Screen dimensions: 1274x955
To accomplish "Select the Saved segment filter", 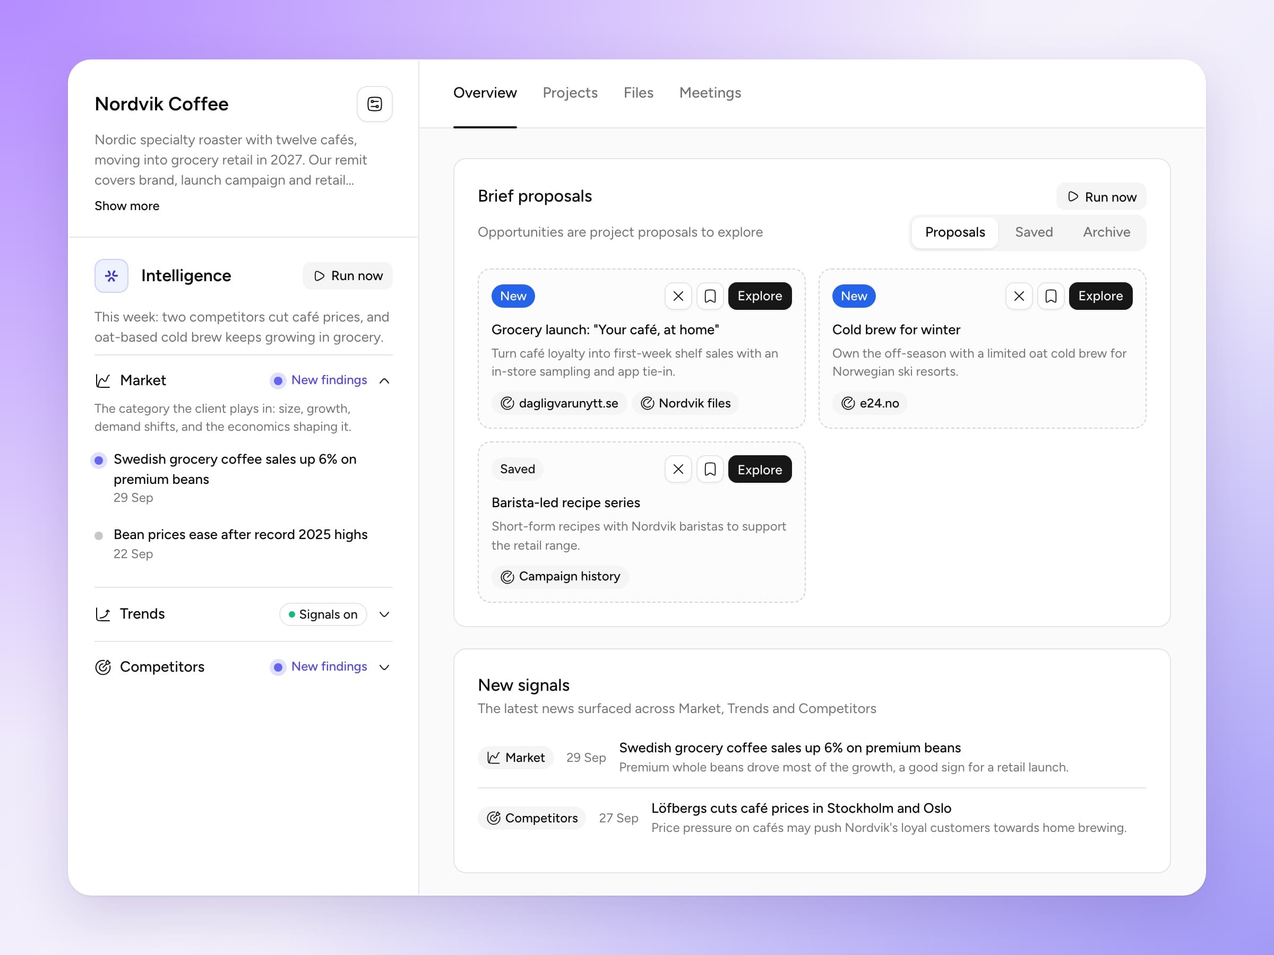I will [x=1033, y=232].
